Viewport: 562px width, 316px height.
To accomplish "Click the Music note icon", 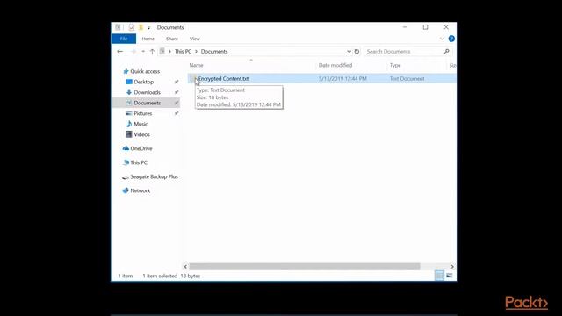I will [129, 124].
